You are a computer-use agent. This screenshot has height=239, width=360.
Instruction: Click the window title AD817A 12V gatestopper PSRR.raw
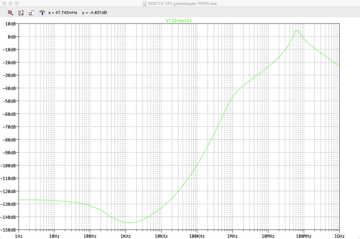pos(182,3)
